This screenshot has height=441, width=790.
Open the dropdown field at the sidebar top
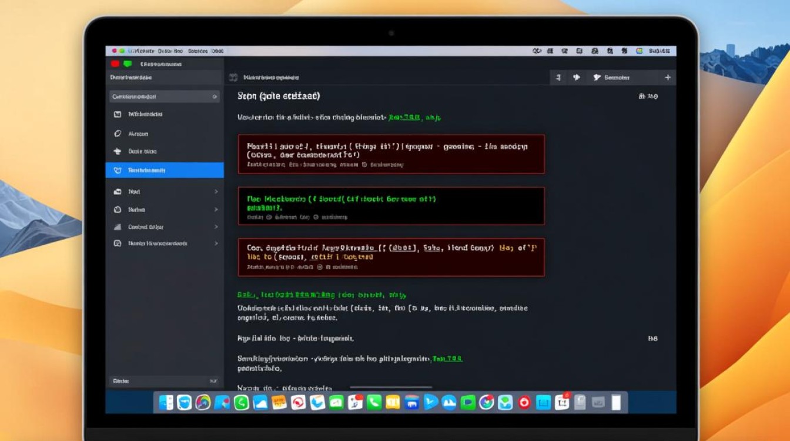[x=165, y=96]
